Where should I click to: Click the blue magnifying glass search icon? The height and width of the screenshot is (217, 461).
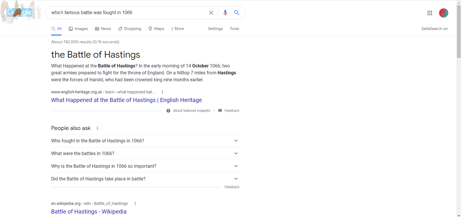pyautogui.click(x=237, y=13)
